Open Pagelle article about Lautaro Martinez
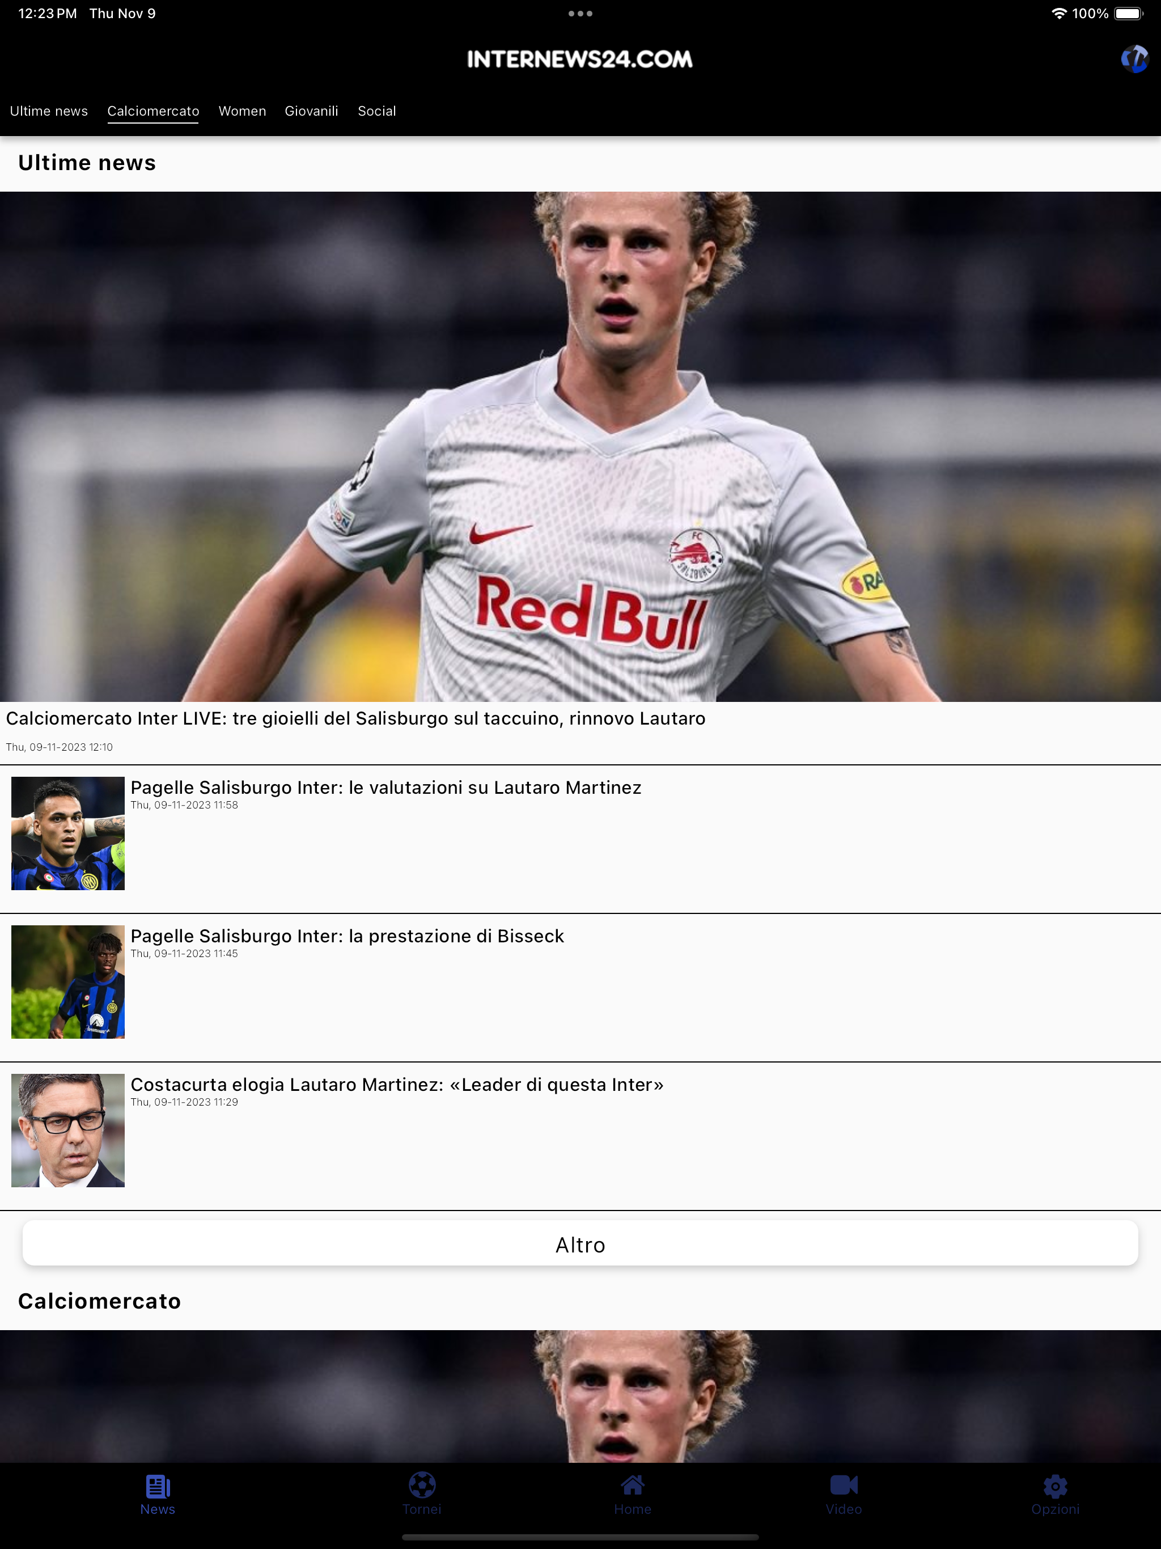This screenshot has height=1549, width=1161. point(386,788)
